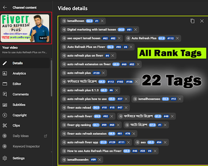Remove the auto refresh fiverr 69.9 tag
This screenshot has height=166, width=208.
(112, 116)
